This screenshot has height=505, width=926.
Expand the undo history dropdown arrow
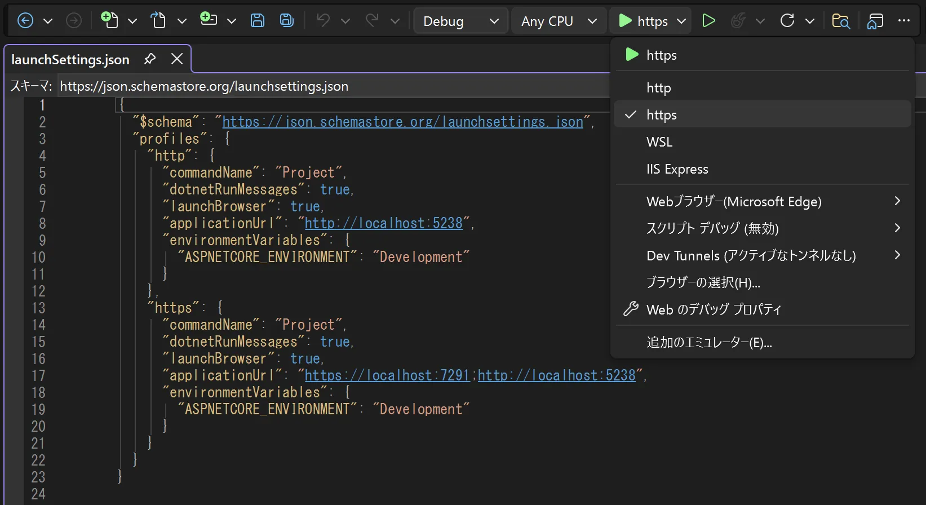[x=345, y=21]
